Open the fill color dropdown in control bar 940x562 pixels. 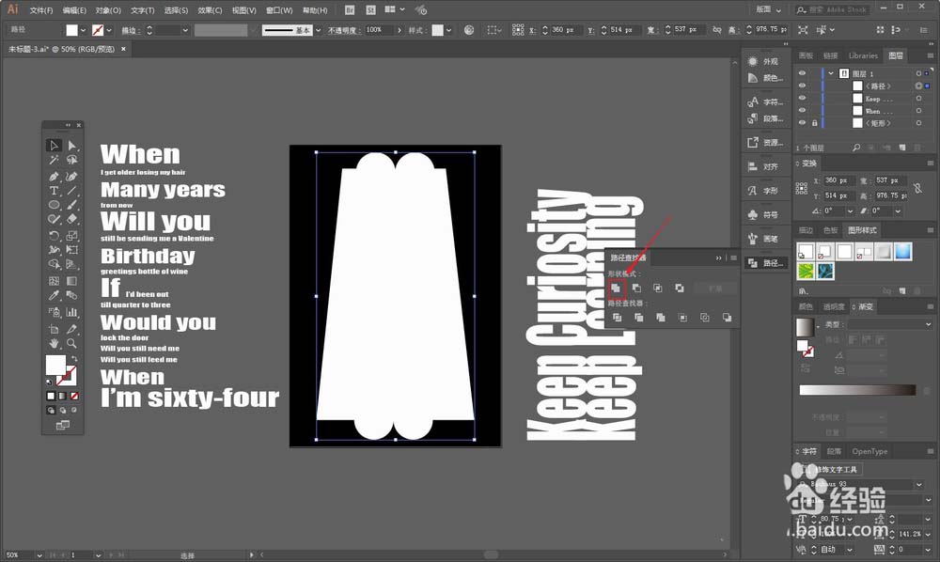pos(83,30)
